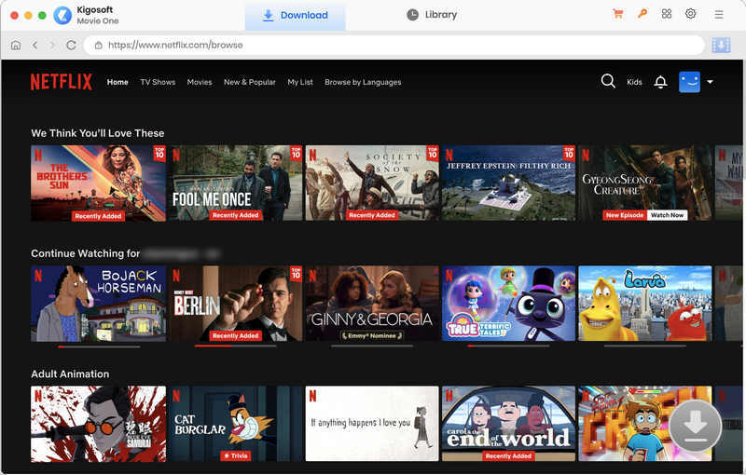Open the BoJack Horseman thumbnail
The width and height of the screenshot is (746, 475).
(x=99, y=304)
